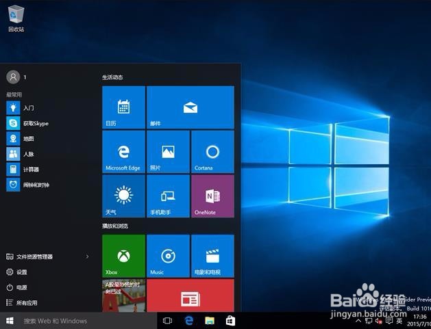Click the 生活动态 tile group header

click(x=112, y=77)
